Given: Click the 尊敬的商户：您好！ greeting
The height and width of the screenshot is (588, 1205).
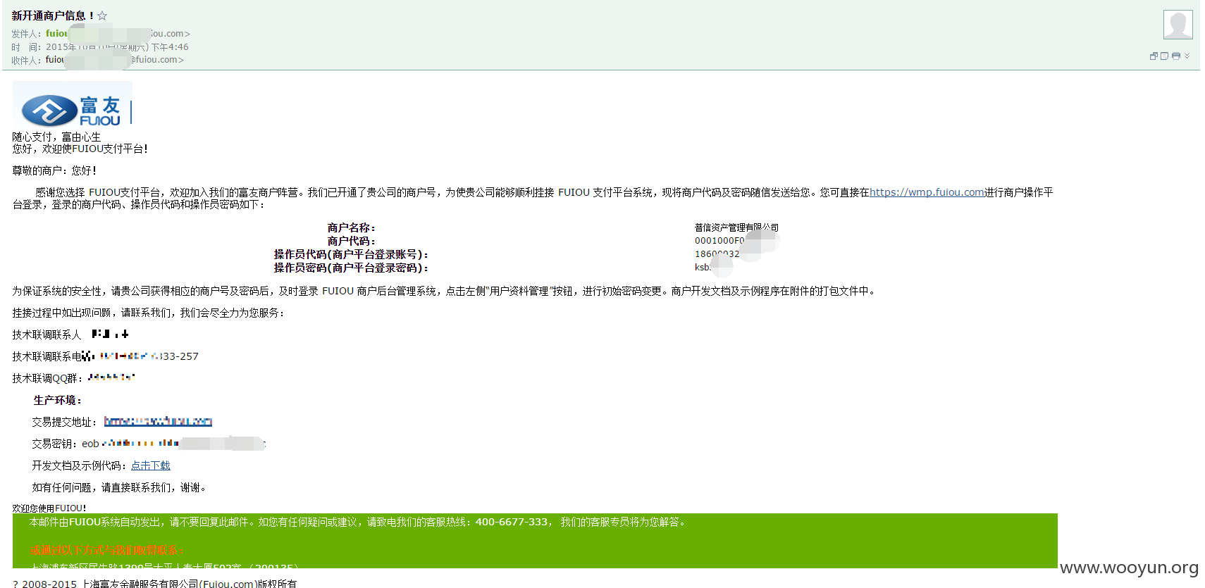Looking at the screenshot, I should (54, 170).
